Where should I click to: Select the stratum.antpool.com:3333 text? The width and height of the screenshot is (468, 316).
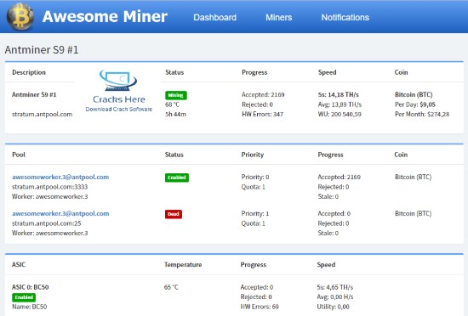[x=50, y=187]
